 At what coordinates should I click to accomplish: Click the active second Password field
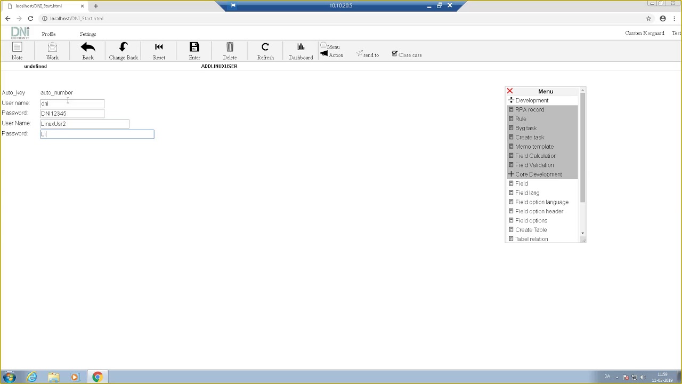click(97, 134)
